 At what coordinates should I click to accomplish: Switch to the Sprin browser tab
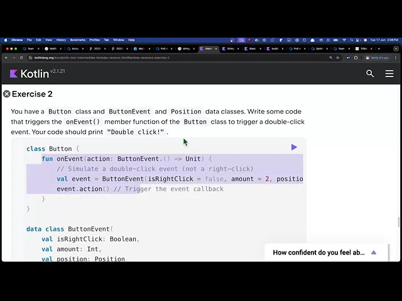(x=318, y=49)
